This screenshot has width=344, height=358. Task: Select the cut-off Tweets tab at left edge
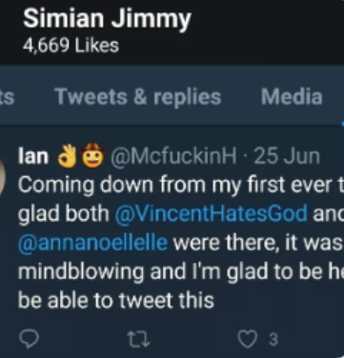point(7,97)
